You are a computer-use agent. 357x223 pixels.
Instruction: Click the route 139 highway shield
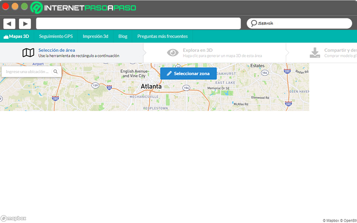[x=95, y=86]
